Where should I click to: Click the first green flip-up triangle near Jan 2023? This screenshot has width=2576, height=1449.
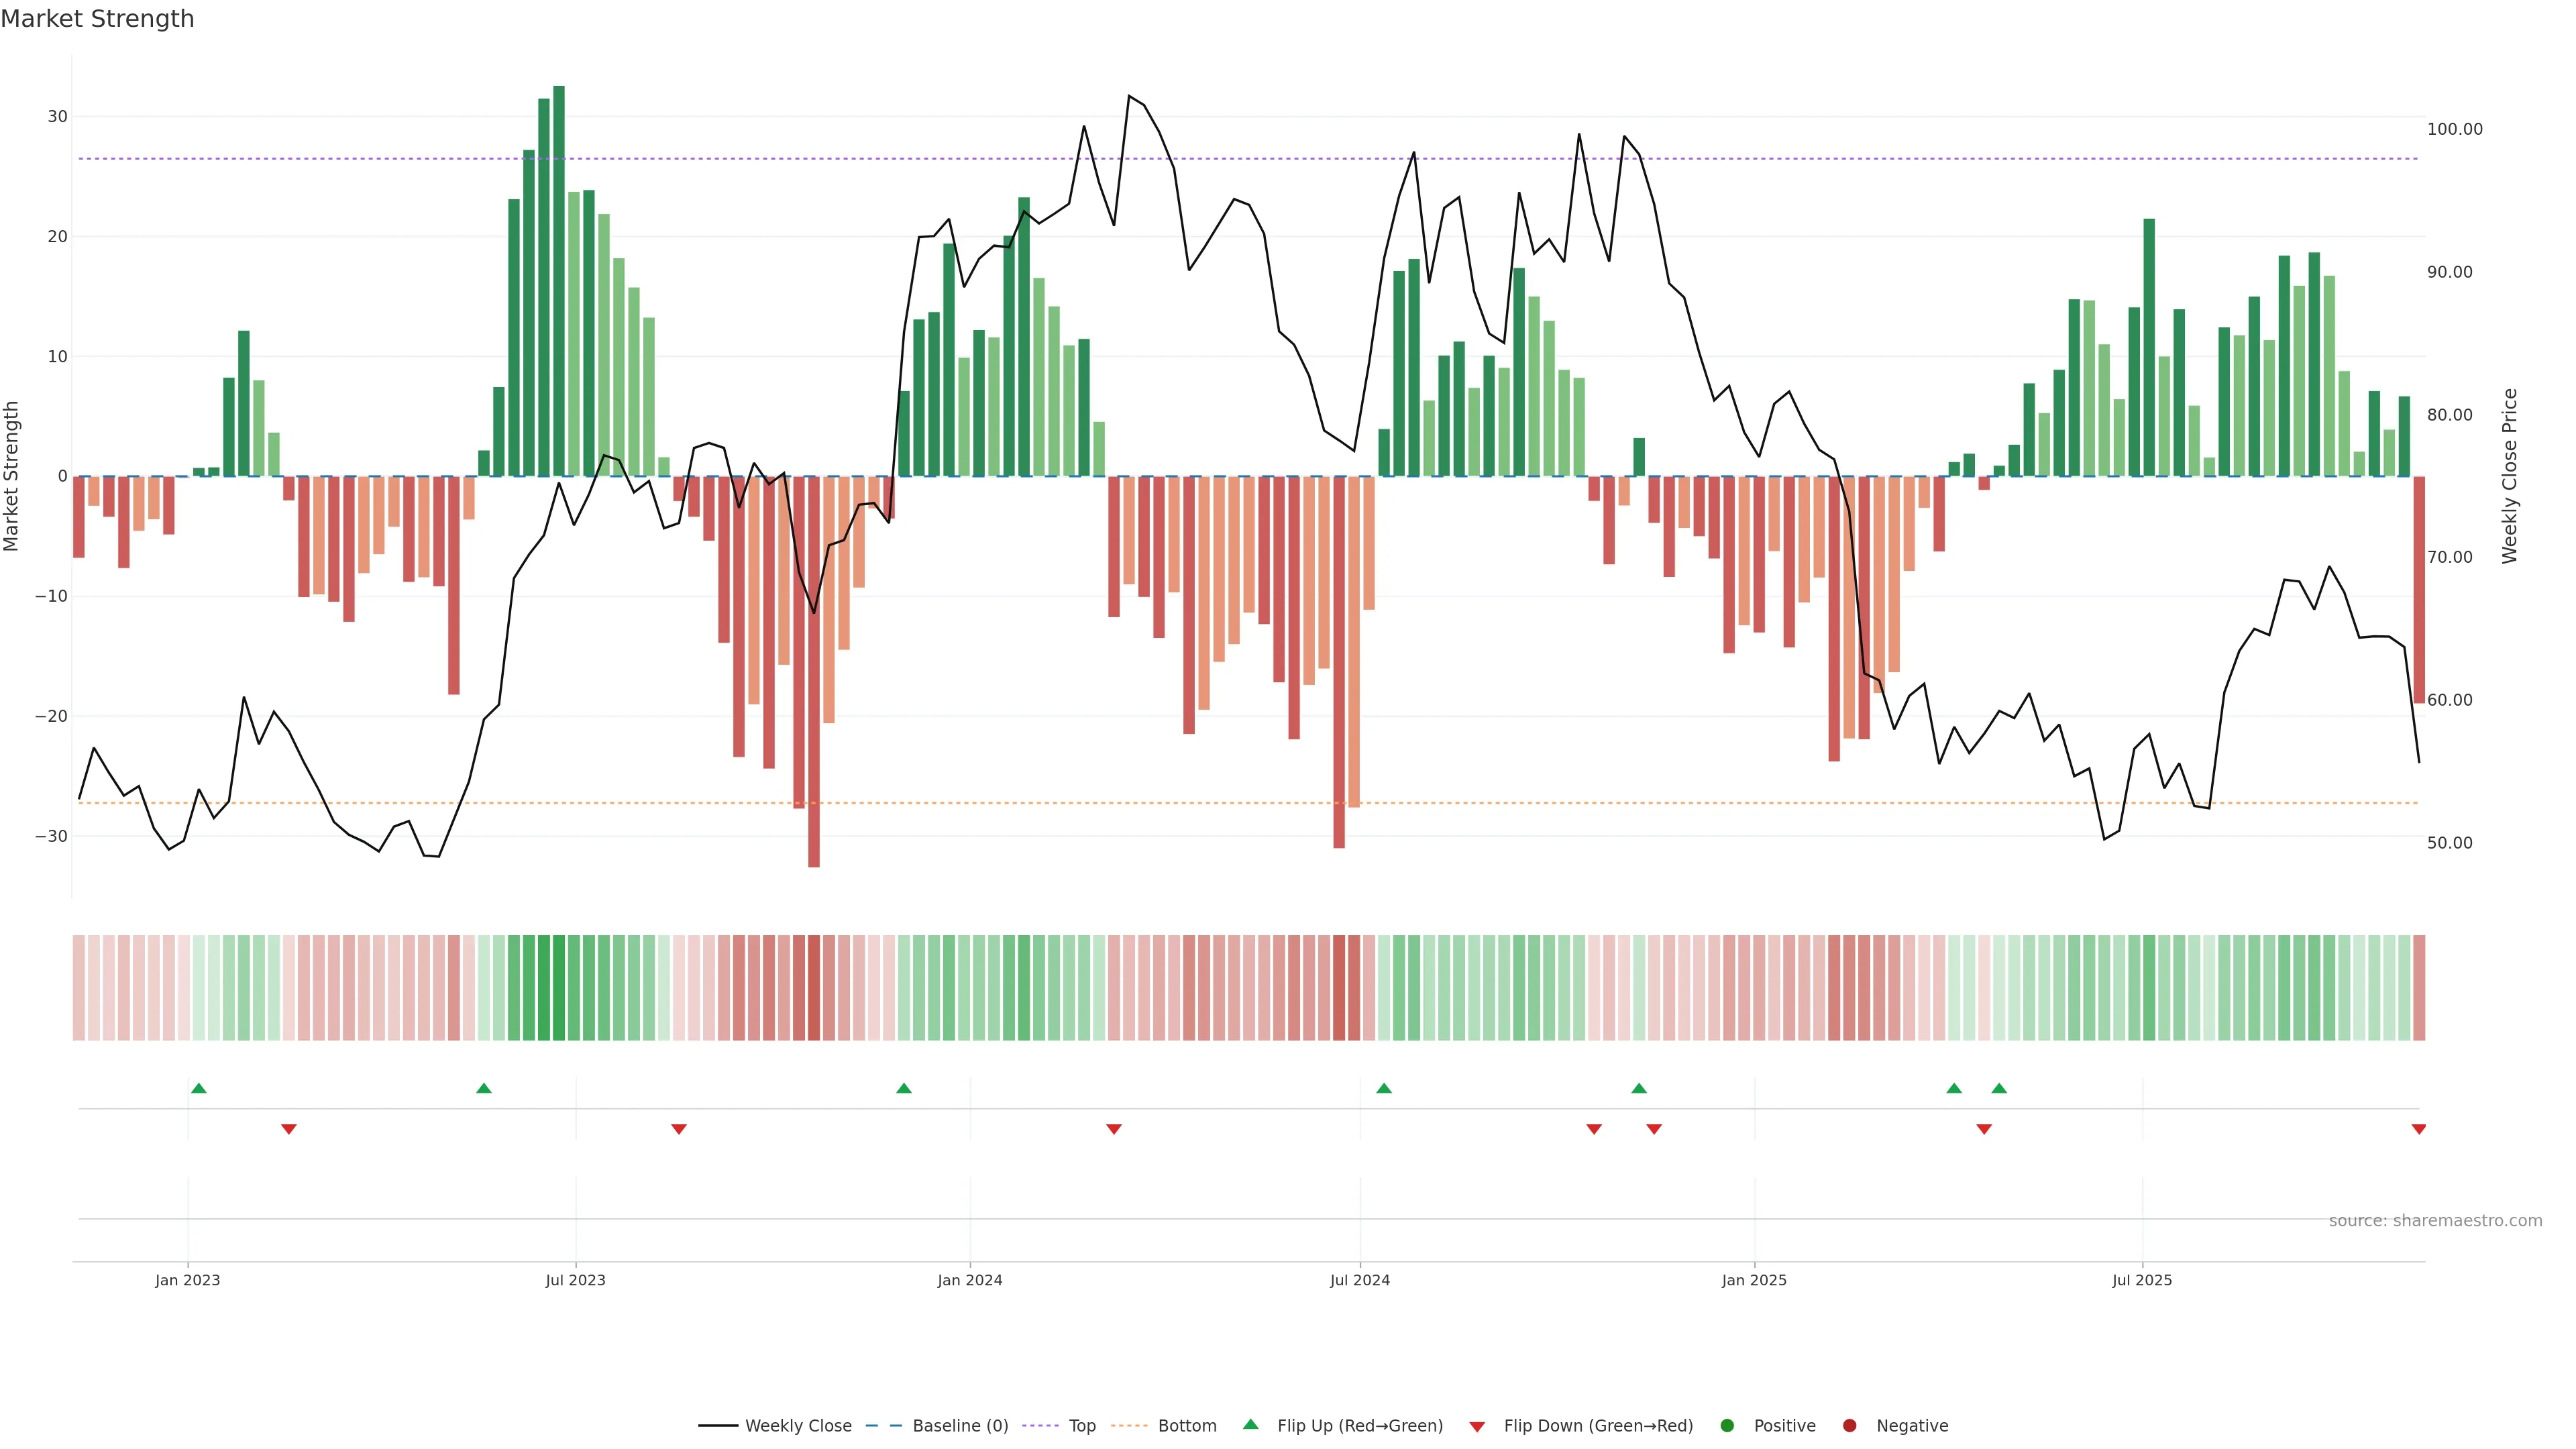coord(199,1088)
